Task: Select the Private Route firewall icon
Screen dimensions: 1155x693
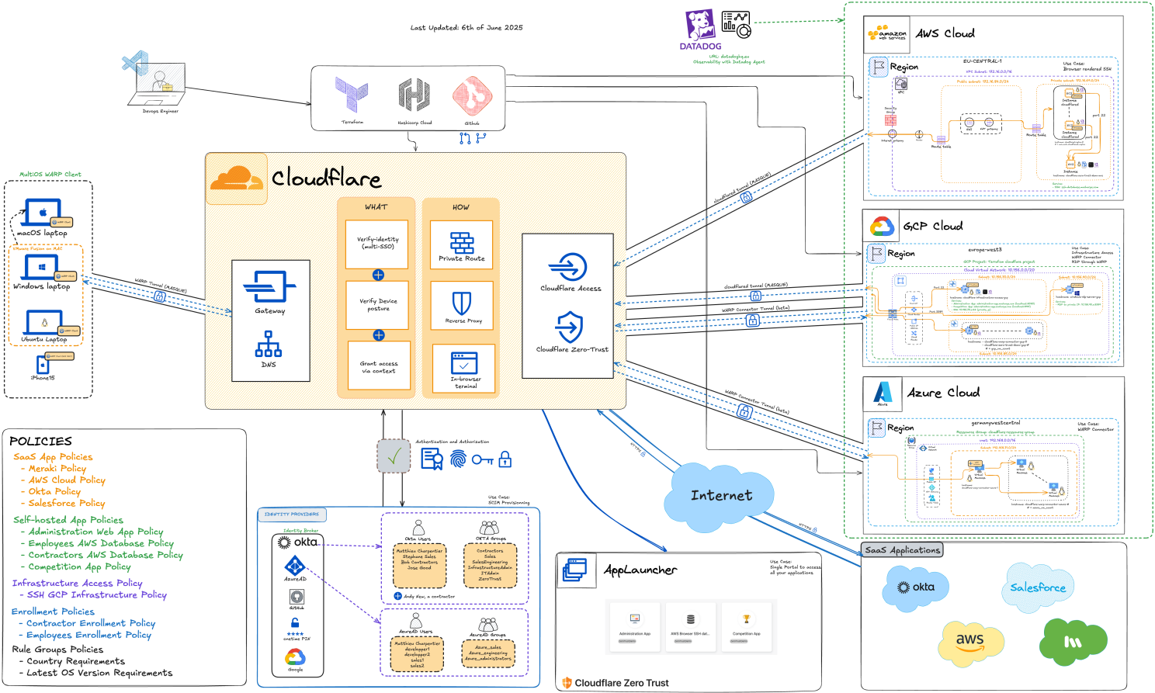Action: (x=462, y=243)
